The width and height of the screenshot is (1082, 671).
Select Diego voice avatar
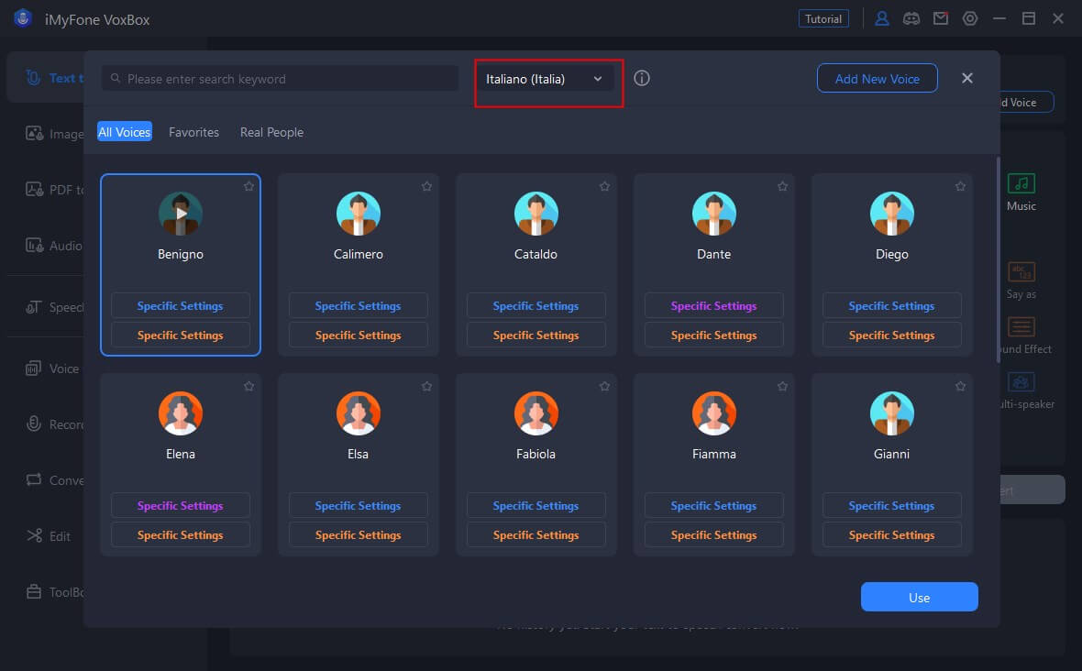tap(891, 213)
